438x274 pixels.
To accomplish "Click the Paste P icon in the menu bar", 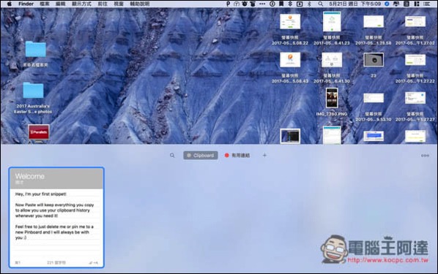I will point(228,4).
